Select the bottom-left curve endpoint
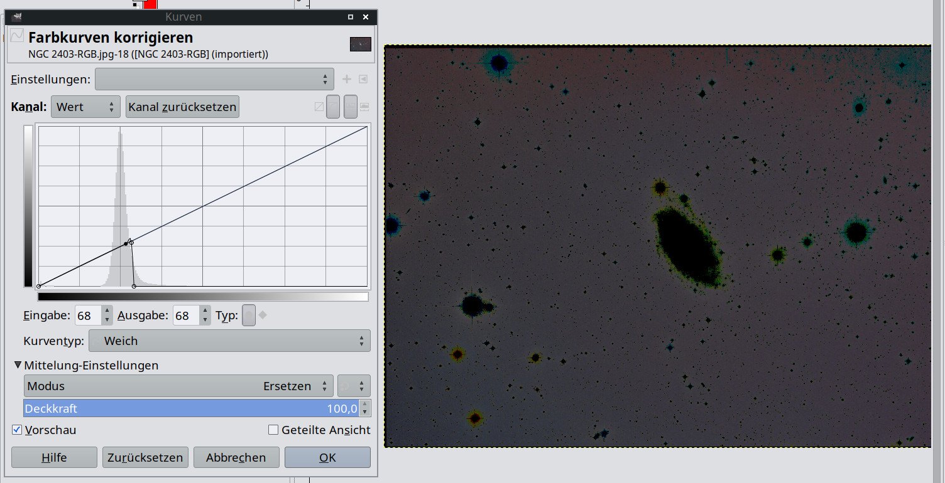The width and height of the screenshot is (945, 483). coord(39,286)
